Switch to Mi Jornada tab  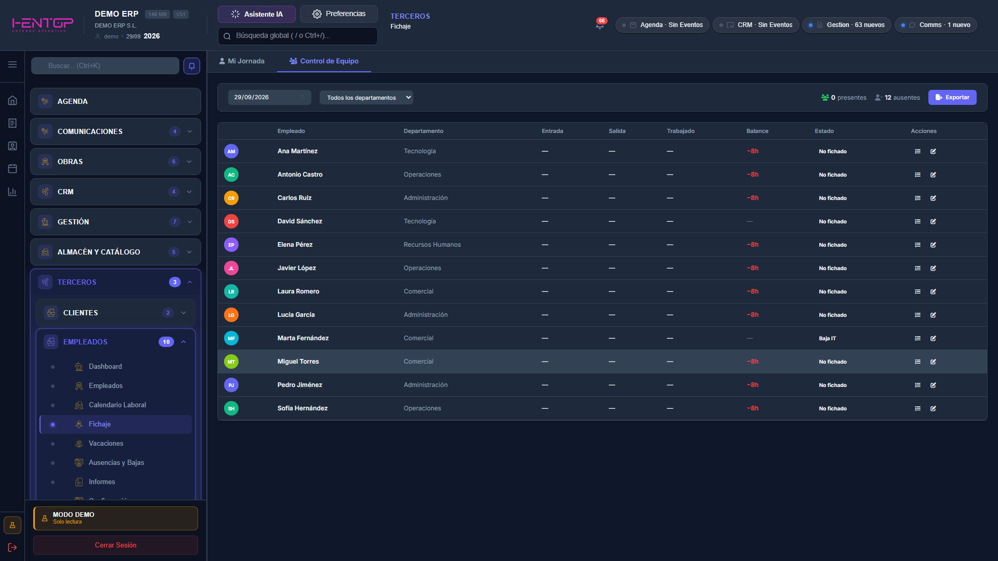pyautogui.click(x=242, y=61)
